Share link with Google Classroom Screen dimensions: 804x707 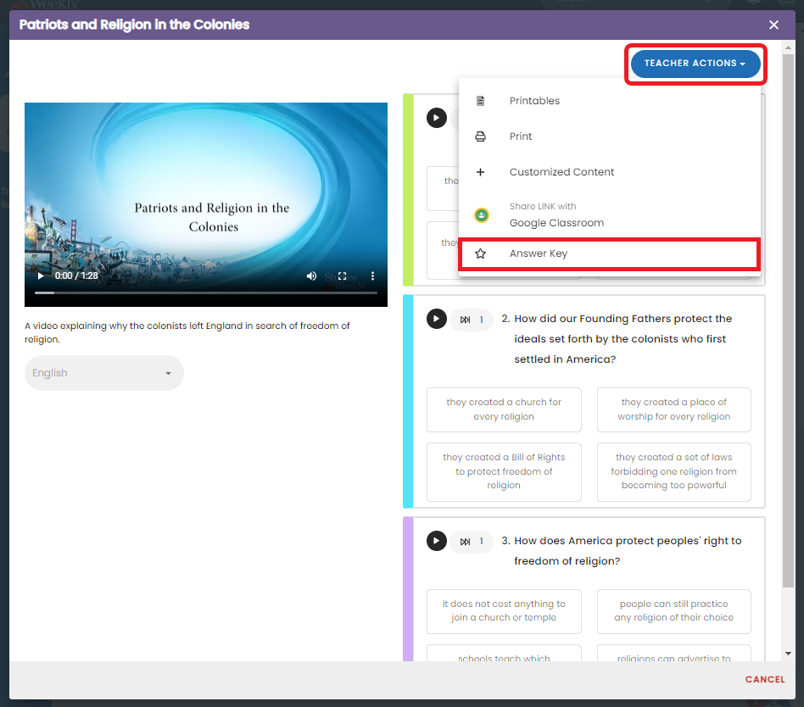click(x=556, y=215)
